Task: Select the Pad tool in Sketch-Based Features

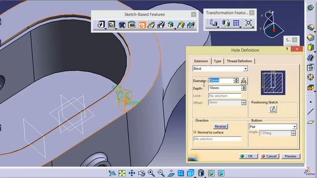Action: click(x=101, y=25)
